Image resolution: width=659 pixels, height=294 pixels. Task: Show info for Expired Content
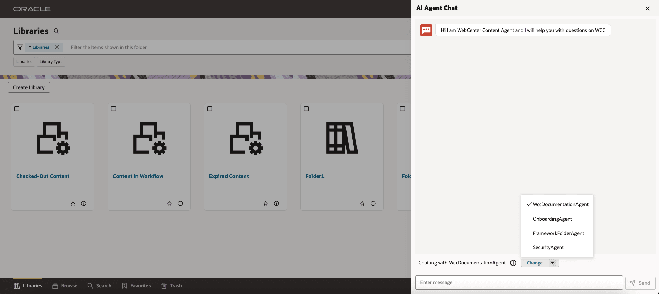pos(276,203)
